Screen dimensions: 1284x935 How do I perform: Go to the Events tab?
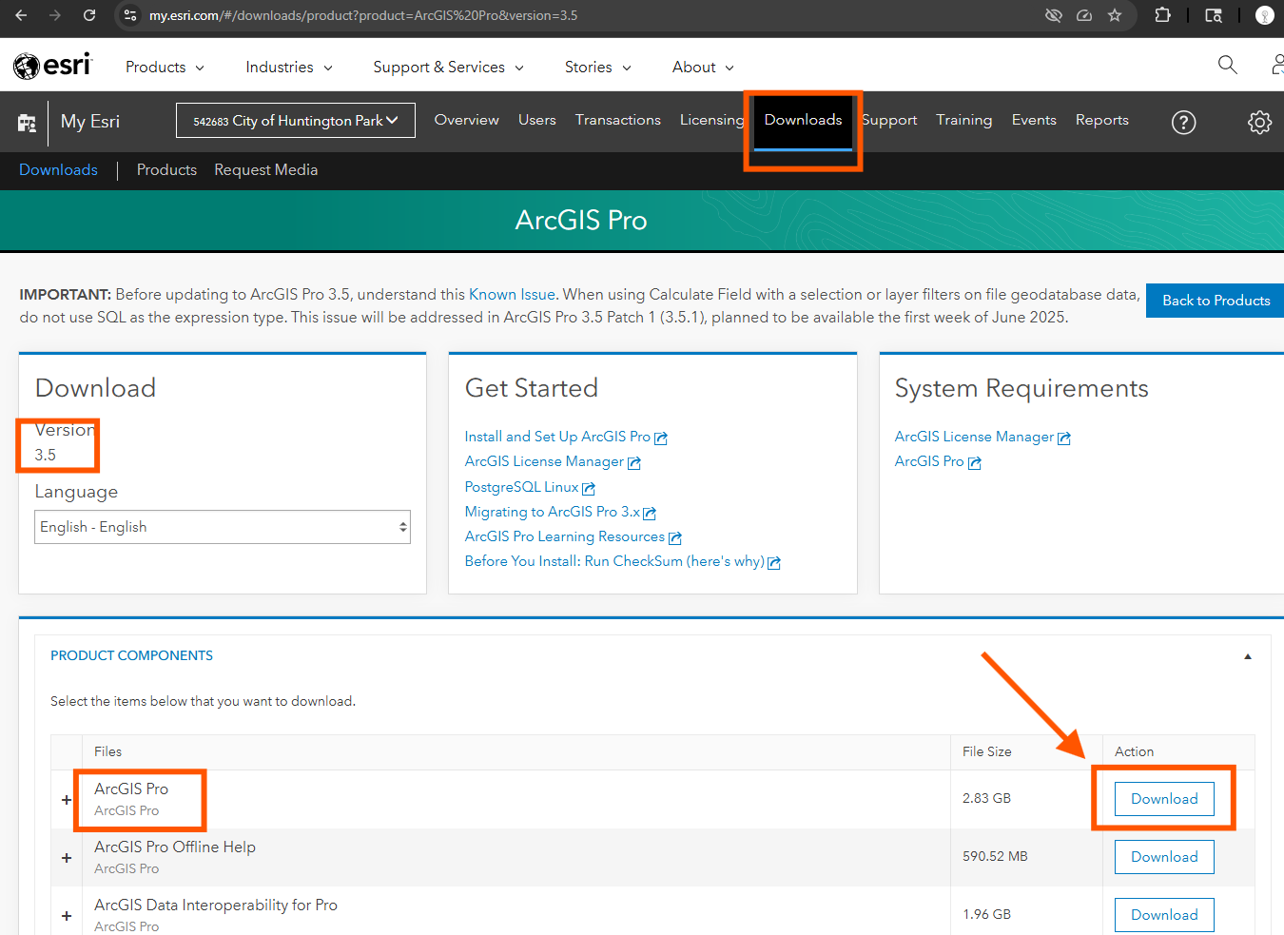1034,120
